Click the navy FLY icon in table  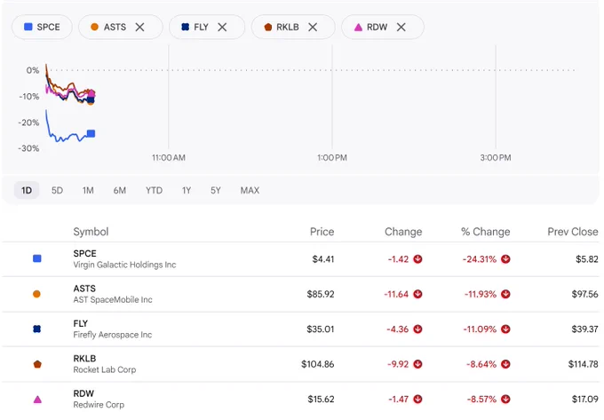(36, 329)
